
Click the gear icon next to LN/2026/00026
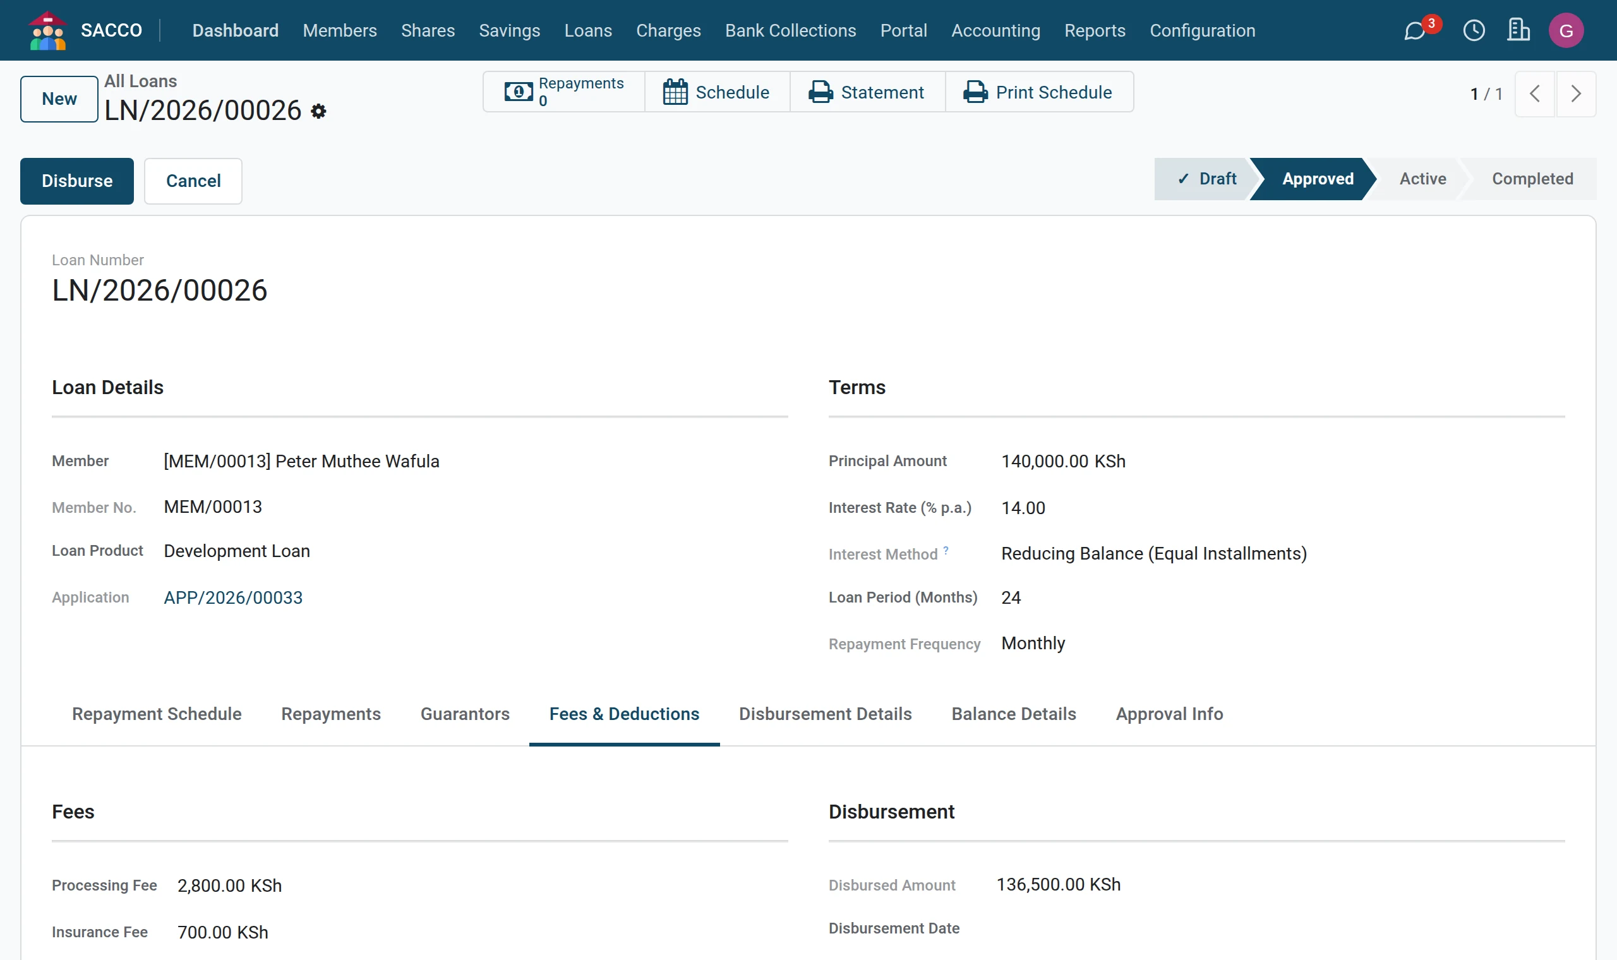(318, 111)
